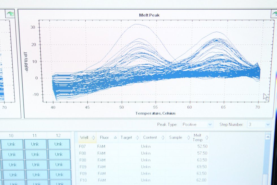Toggle first Unk well in column 12

tap(59, 144)
